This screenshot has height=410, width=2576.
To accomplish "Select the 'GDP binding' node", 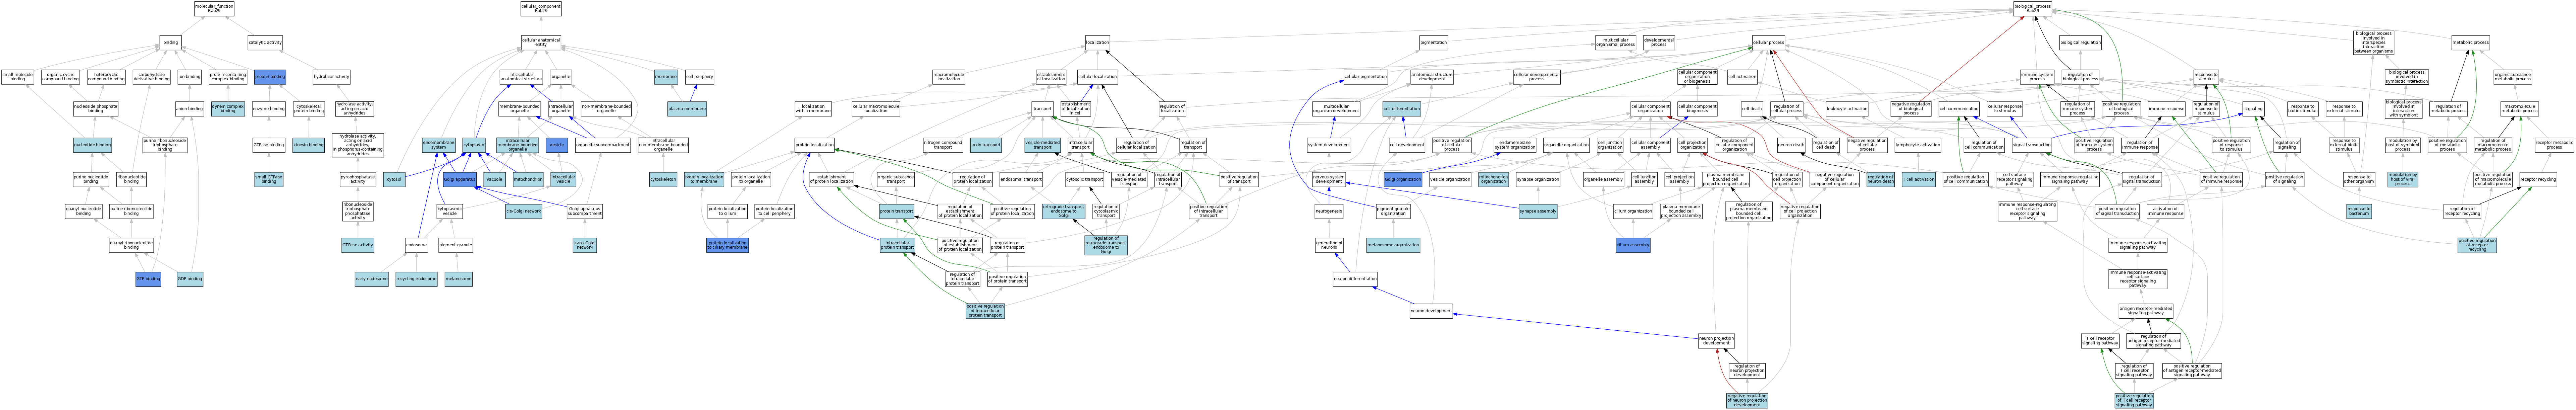I will pyautogui.click(x=190, y=279).
